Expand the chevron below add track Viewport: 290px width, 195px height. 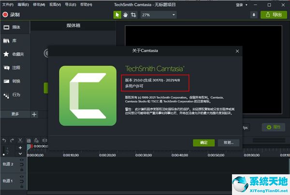20,154
